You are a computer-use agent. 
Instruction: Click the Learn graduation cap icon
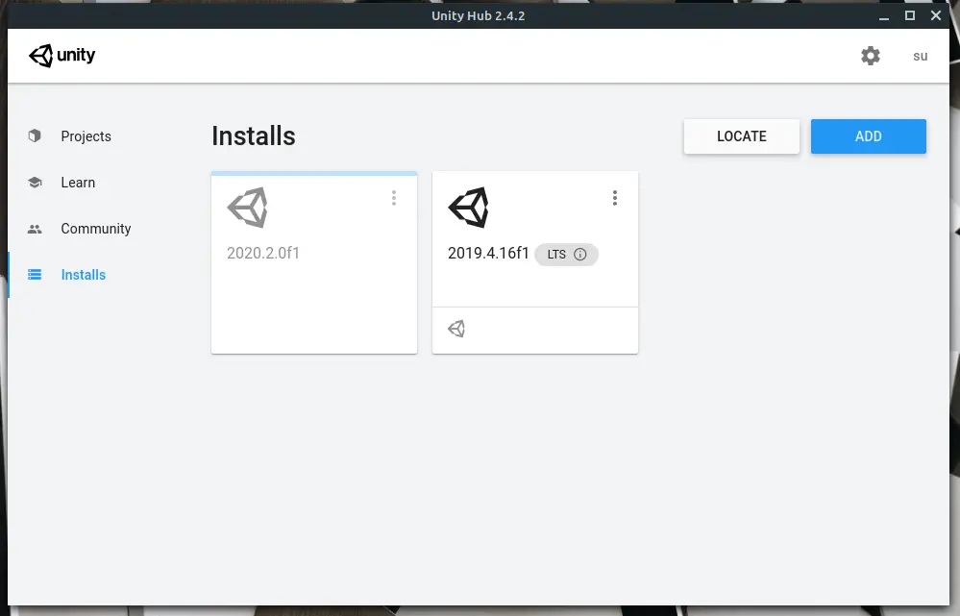click(x=35, y=182)
